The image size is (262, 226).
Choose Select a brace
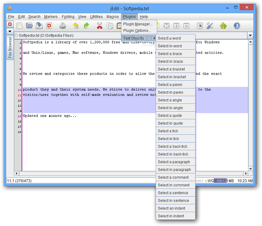[175, 54]
